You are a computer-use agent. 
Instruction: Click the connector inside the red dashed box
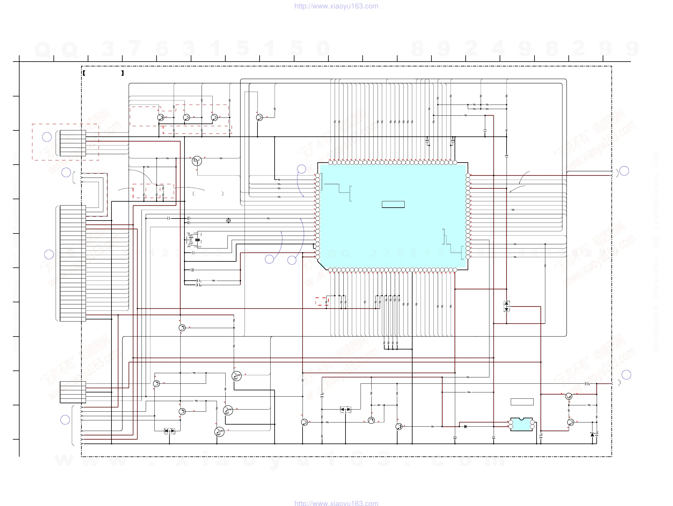(73, 143)
